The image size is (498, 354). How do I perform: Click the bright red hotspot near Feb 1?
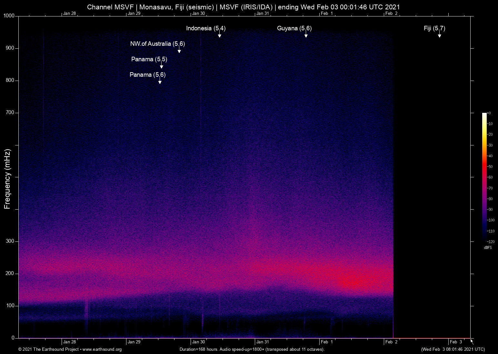click(x=353, y=280)
